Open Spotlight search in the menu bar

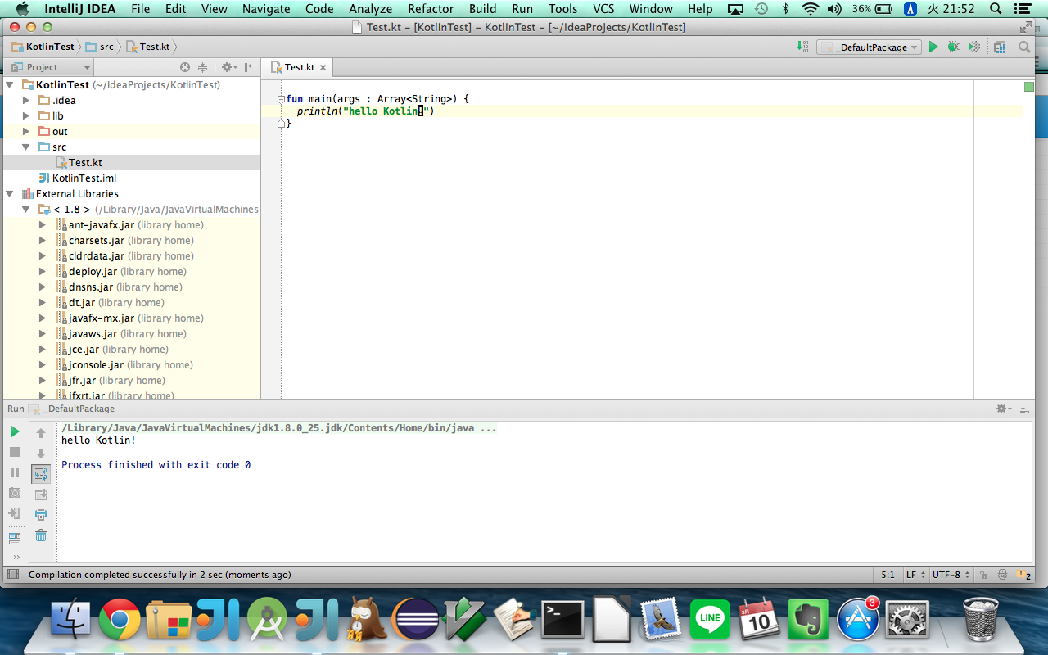(996, 9)
